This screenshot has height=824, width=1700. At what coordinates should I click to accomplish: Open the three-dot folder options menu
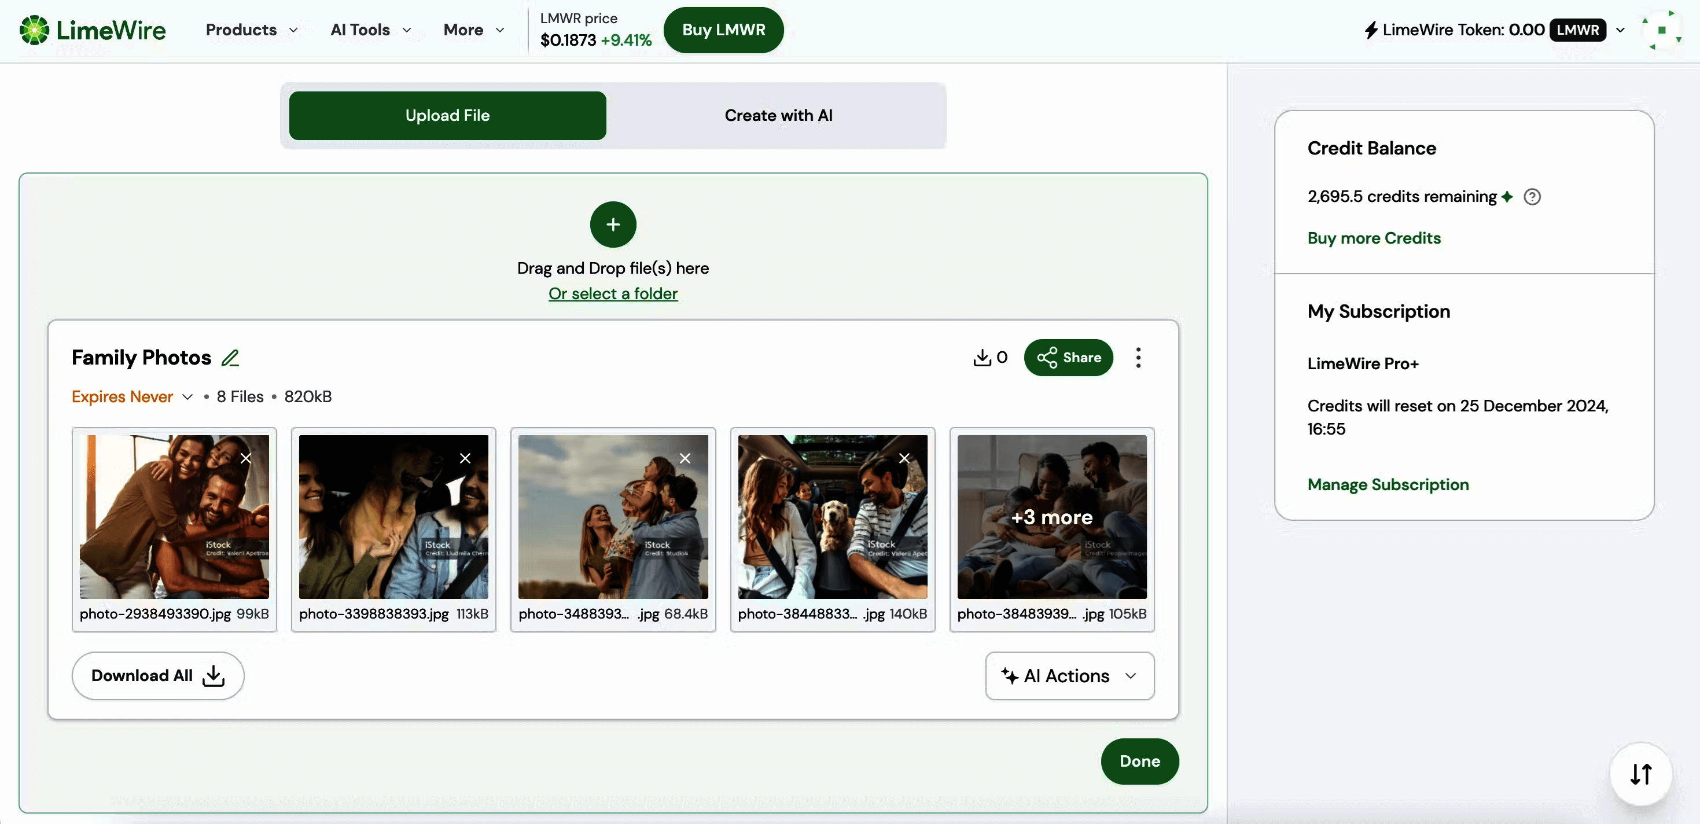(x=1138, y=358)
